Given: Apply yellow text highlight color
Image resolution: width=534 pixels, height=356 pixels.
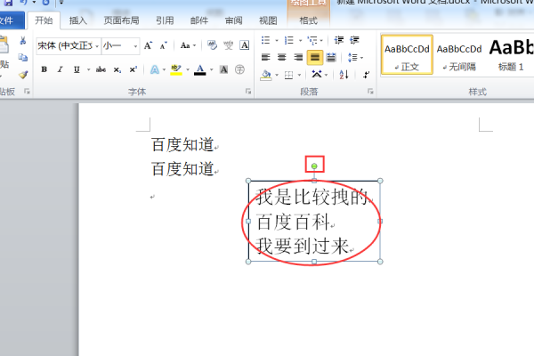Looking at the screenshot, I should coord(176,69).
